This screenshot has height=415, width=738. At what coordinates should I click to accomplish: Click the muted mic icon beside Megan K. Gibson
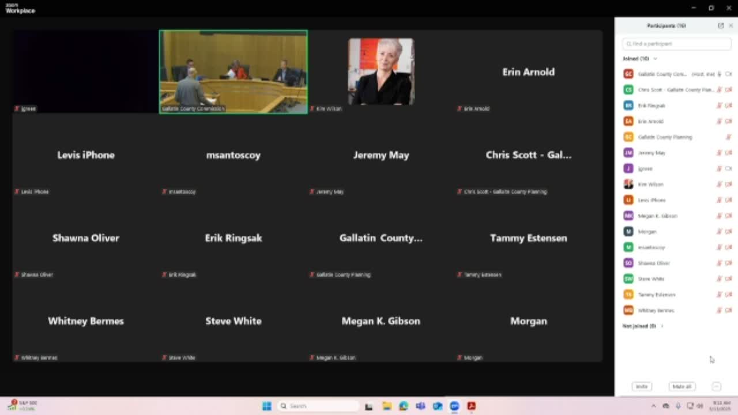(x=720, y=216)
